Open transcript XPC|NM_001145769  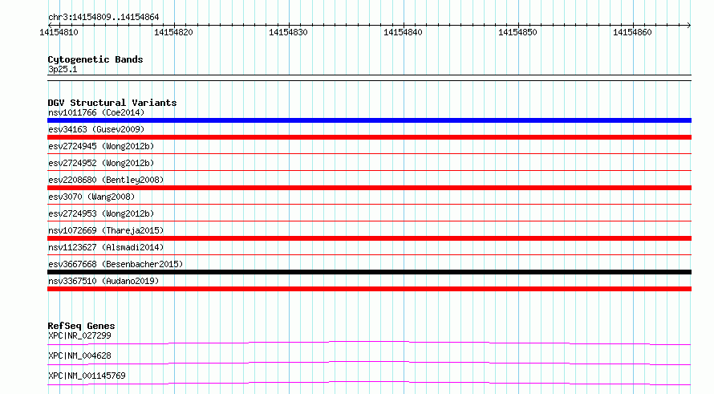(87, 376)
